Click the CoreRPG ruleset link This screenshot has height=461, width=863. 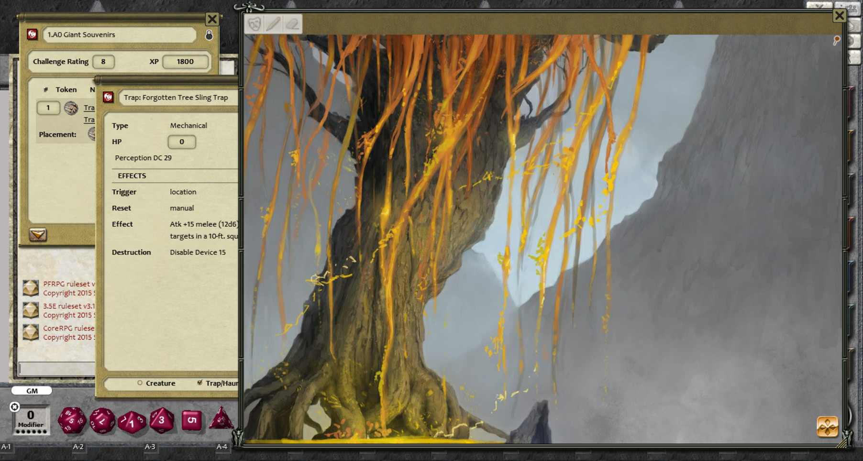pyautogui.click(x=67, y=329)
